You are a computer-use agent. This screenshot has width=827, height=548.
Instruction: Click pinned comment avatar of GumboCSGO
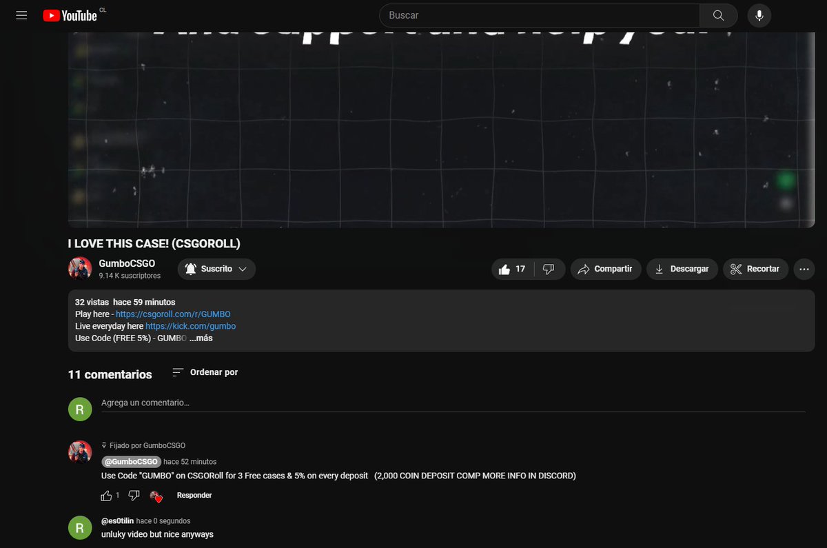click(80, 452)
